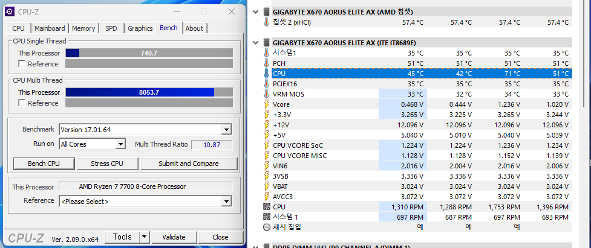Open the Benchmark version dropdown
The height and width of the screenshot is (248, 591).
pos(226,130)
